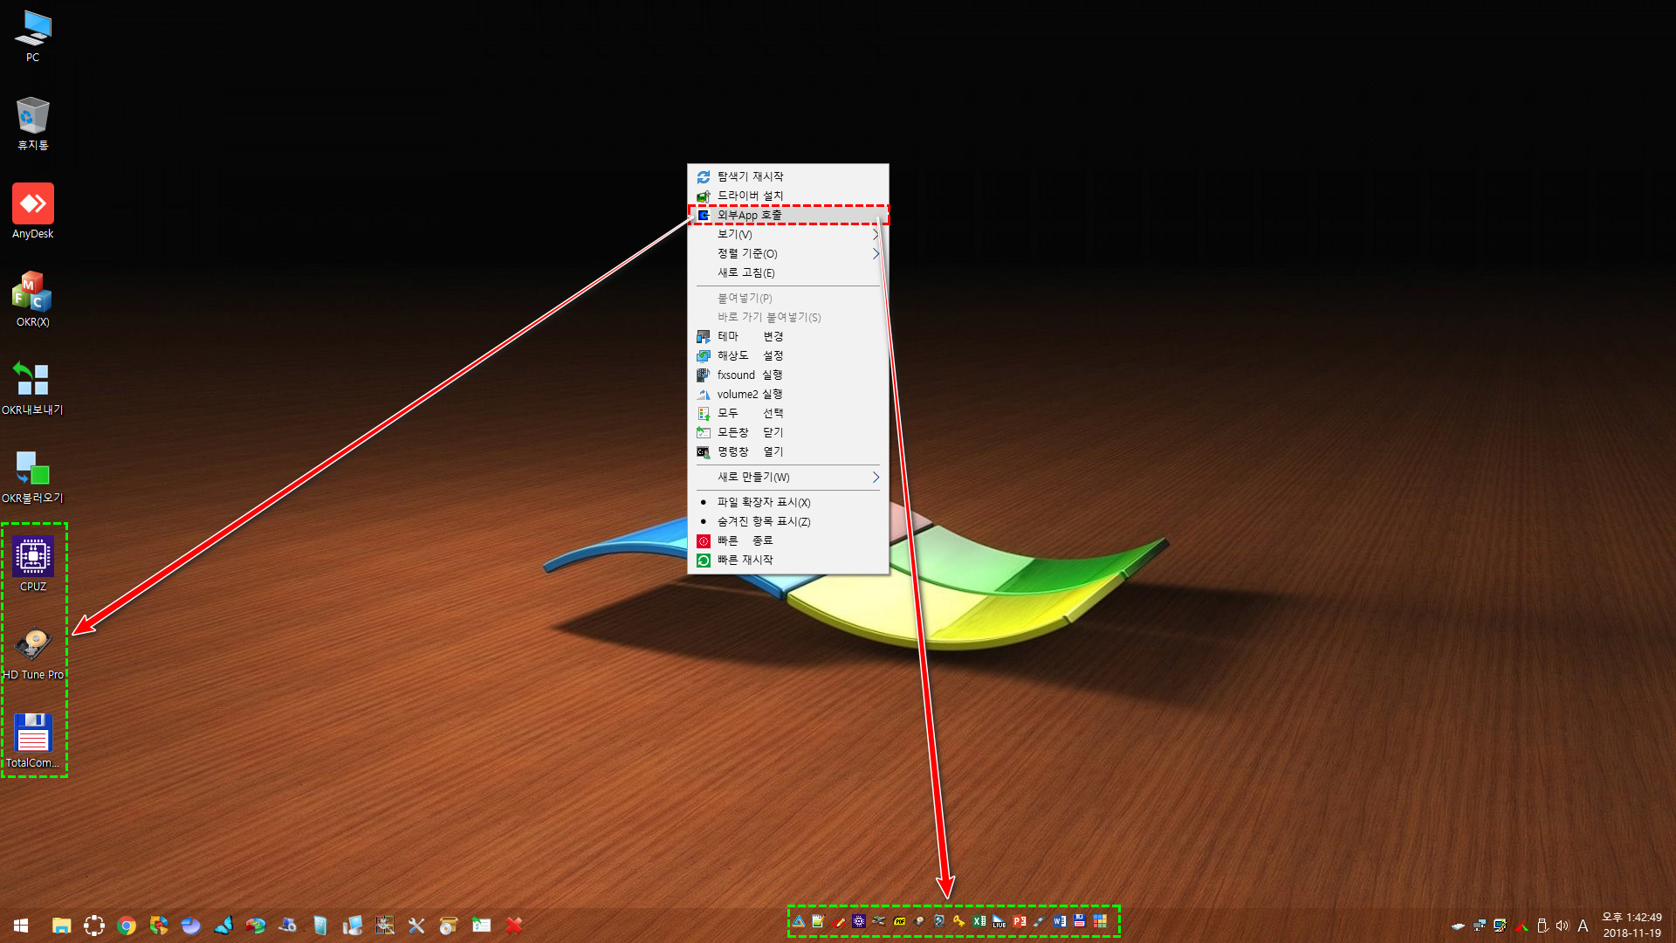
Task: Click the red X taskbar icon
Action: [x=514, y=926]
